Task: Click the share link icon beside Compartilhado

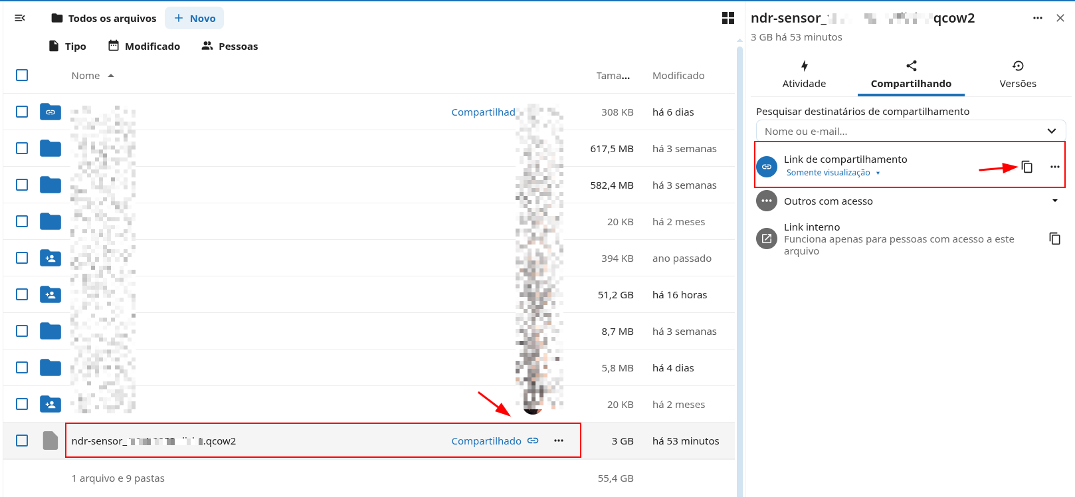Action: 533,441
